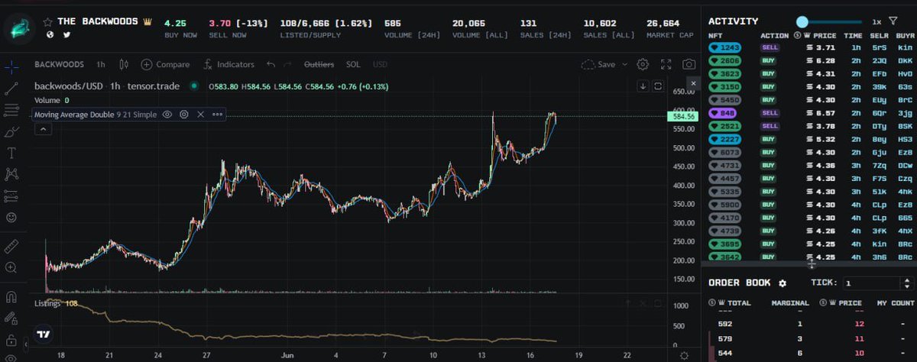
Task: Open NFT 2606 in activity list
Action: [727, 60]
